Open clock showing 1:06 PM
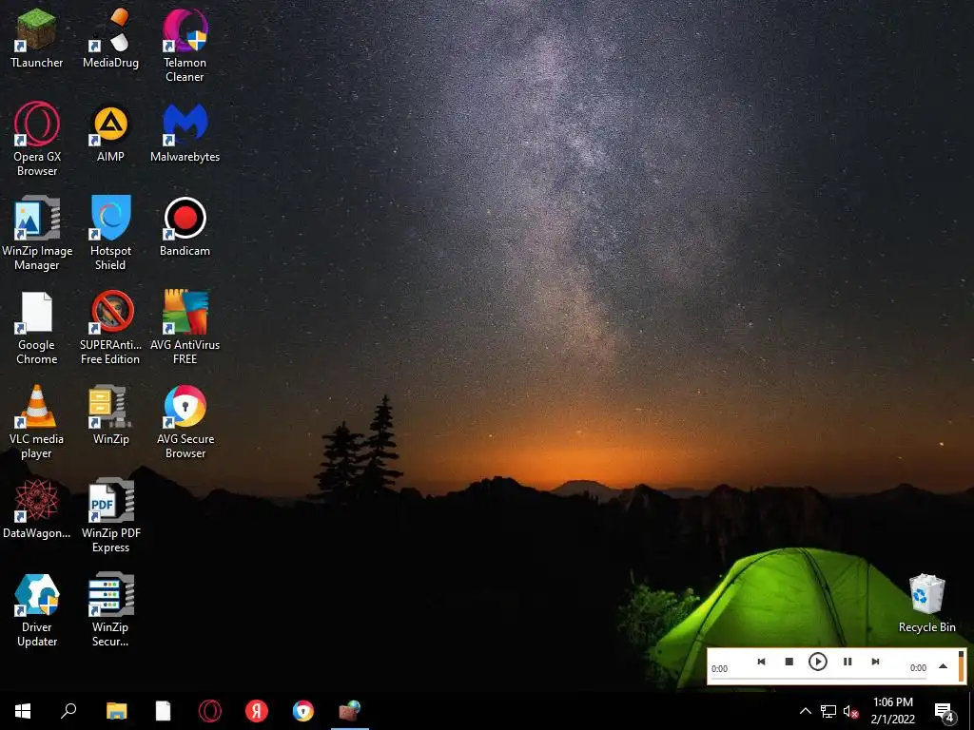This screenshot has height=730, width=974. [x=892, y=711]
